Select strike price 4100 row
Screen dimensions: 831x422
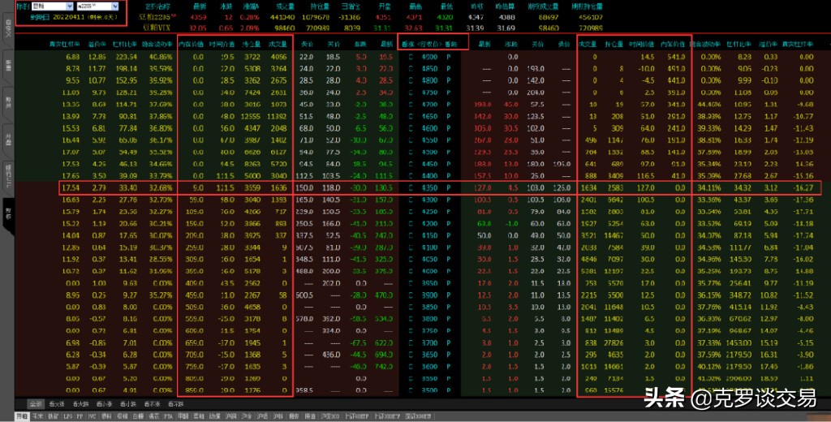coord(429,247)
